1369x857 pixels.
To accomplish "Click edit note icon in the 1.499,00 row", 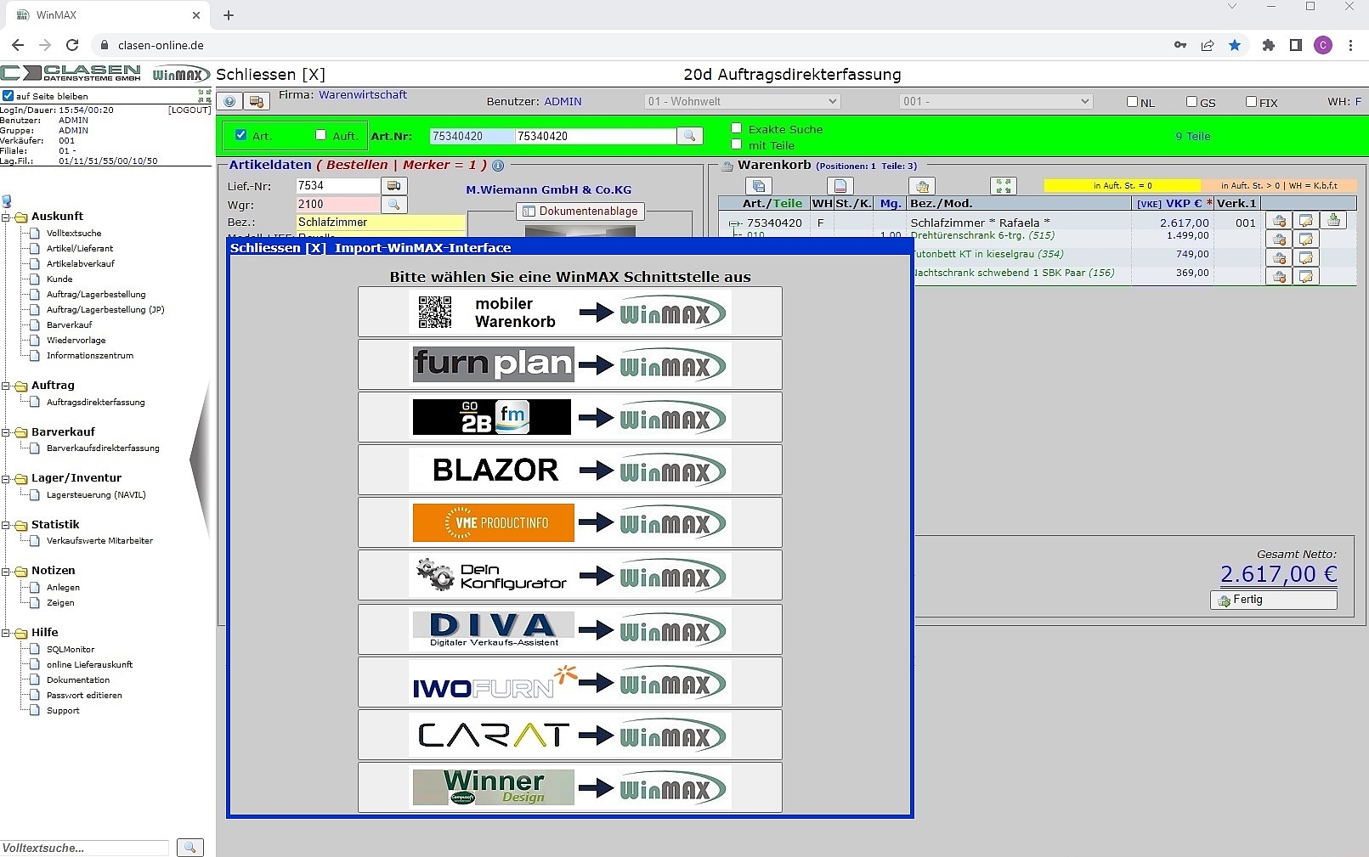I will 1306,240.
